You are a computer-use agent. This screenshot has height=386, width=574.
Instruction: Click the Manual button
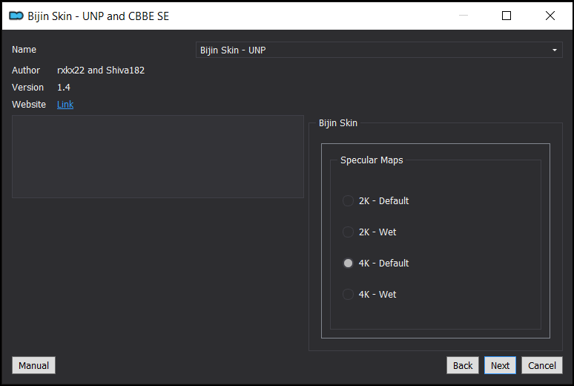click(x=33, y=365)
